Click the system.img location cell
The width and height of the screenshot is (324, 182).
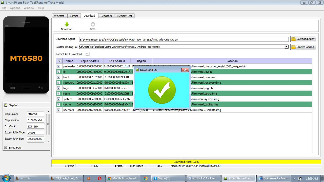[x=232, y=99]
